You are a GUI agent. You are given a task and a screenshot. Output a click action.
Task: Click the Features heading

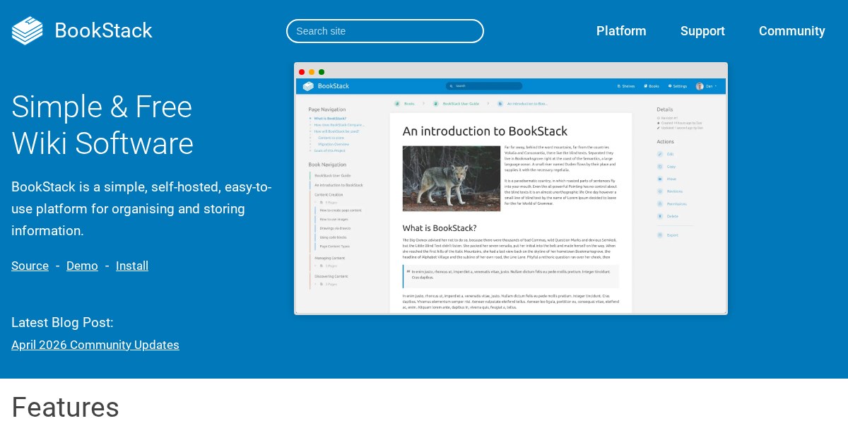(65, 408)
